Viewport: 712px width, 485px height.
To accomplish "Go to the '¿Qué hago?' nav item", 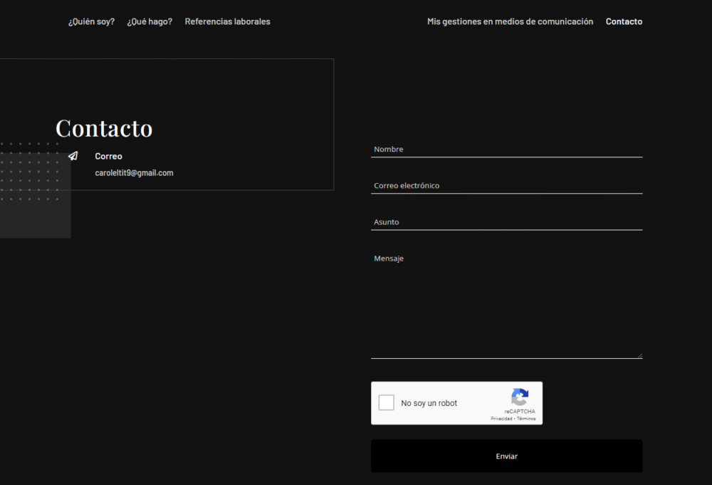I will coord(150,21).
